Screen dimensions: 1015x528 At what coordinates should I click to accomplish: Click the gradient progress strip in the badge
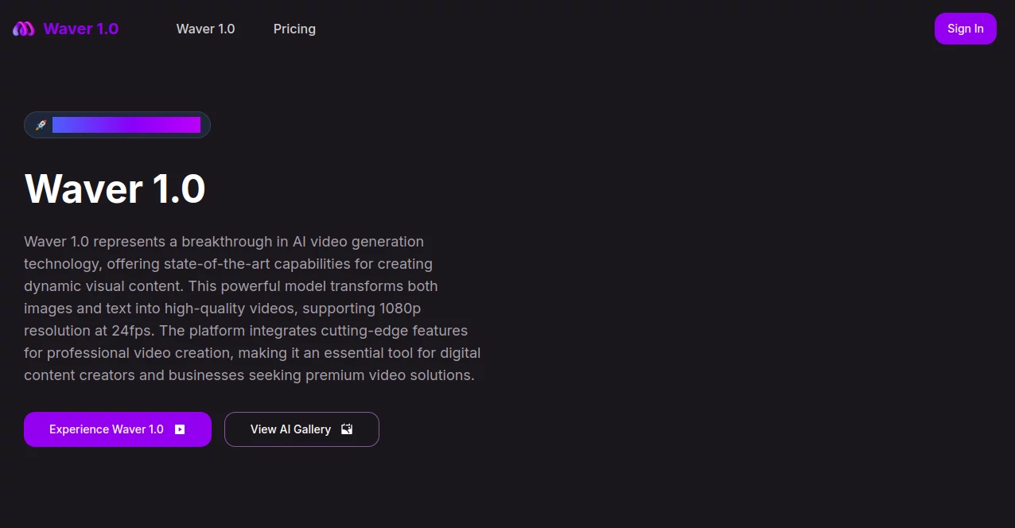tap(126, 125)
